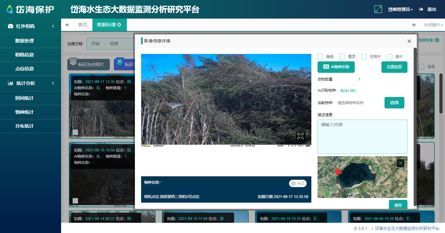Tick the 全选 select-all checkbox

[x=421, y=67]
